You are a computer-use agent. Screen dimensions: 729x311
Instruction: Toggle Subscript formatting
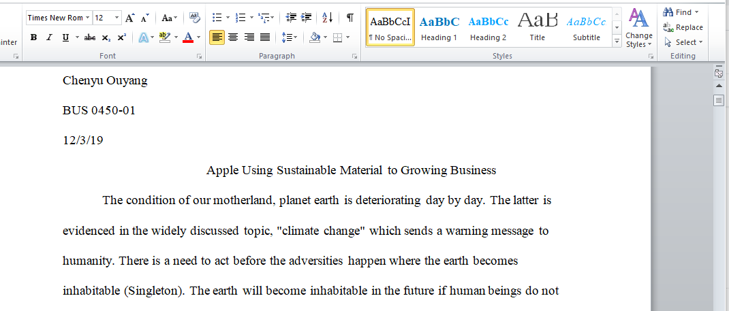pyautogui.click(x=106, y=37)
